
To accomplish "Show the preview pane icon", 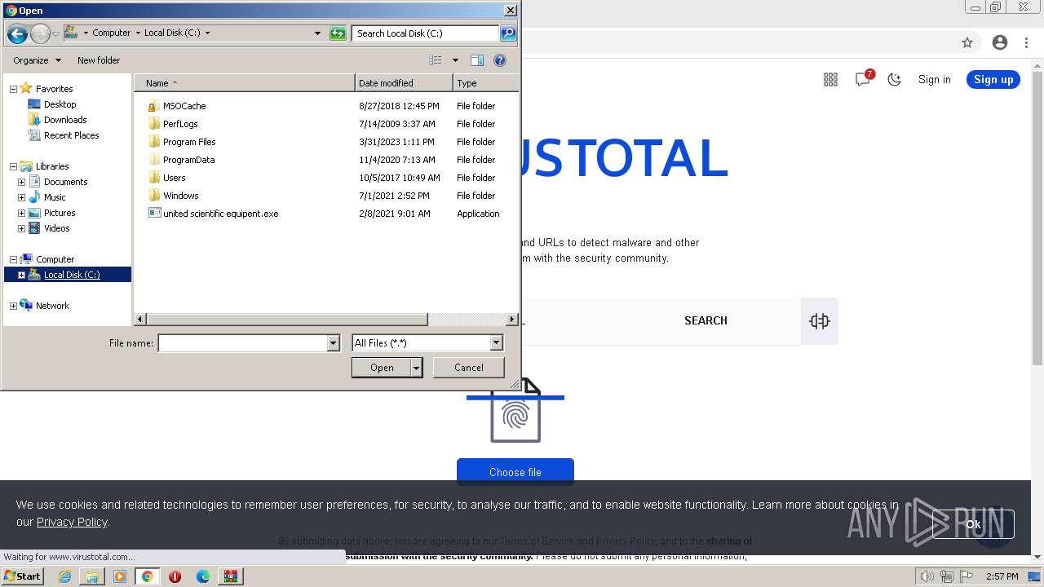I will click(x=477, y=60).
